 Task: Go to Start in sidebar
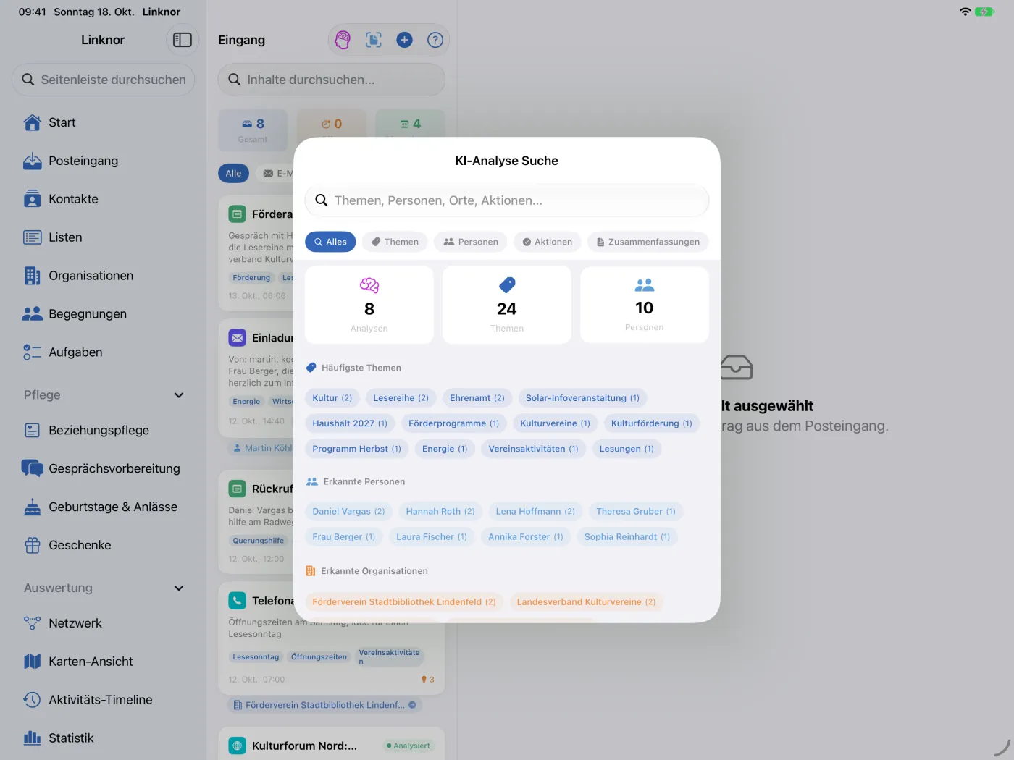click(x=104, y=122)
